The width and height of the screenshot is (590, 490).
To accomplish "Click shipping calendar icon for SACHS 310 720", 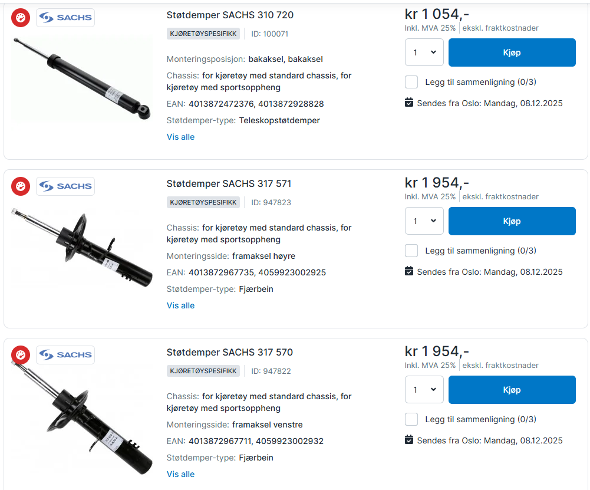I will click(410, 103).
